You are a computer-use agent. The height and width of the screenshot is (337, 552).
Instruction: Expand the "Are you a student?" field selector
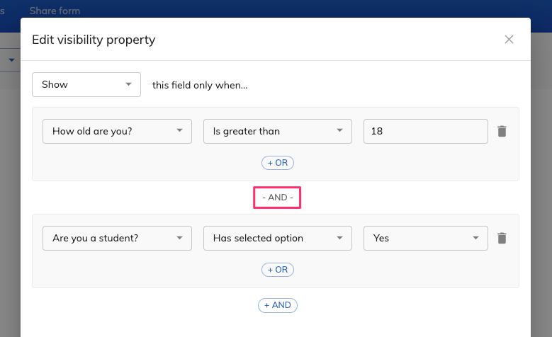pos(117,238)
